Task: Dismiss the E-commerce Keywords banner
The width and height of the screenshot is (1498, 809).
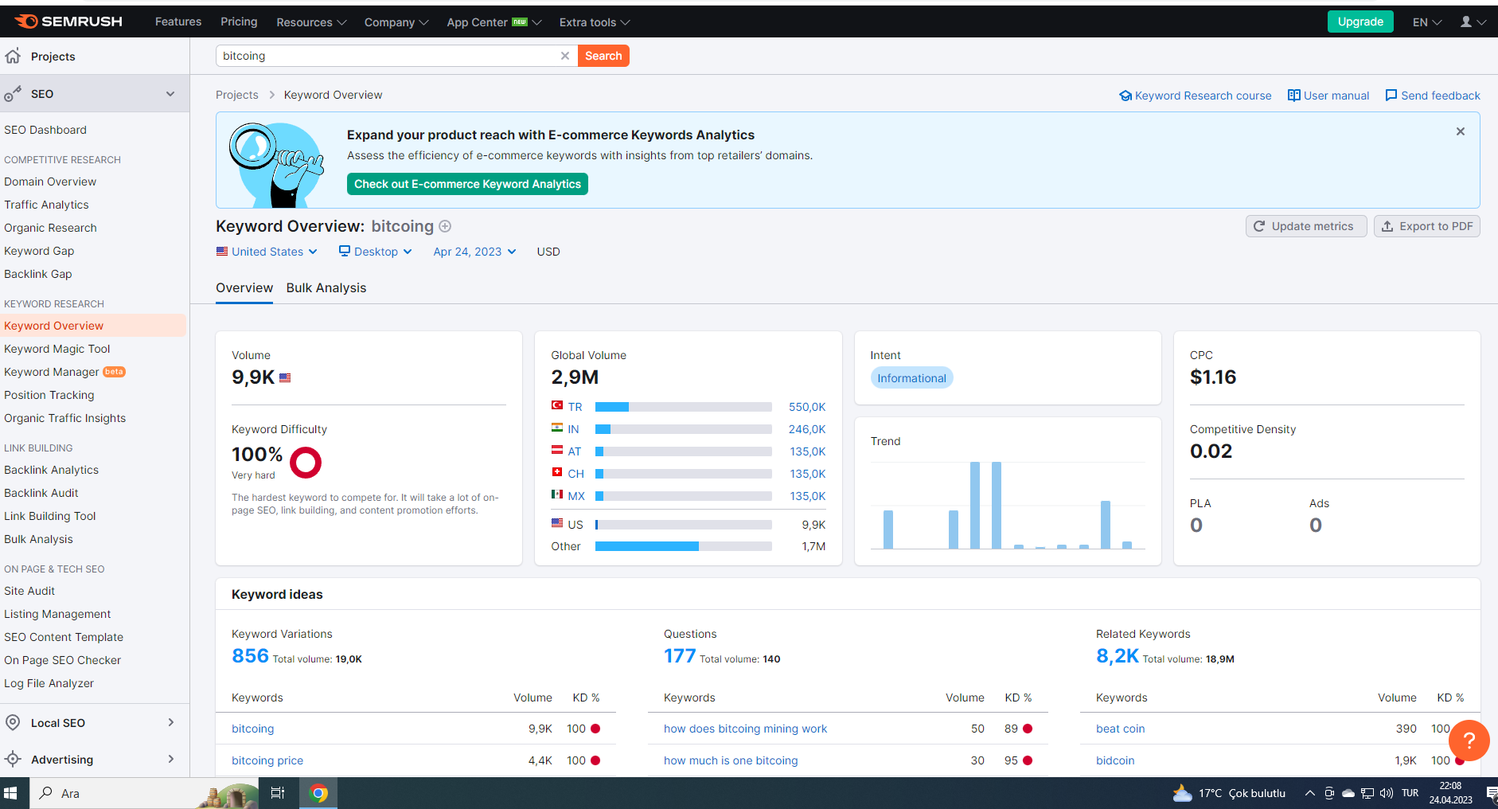Action: point(1461,131)
